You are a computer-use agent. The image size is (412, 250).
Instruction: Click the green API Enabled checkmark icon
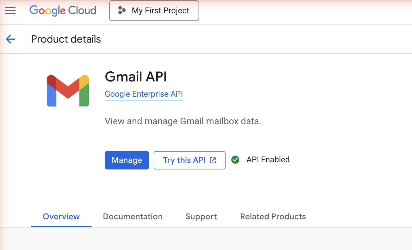point(235,160)
